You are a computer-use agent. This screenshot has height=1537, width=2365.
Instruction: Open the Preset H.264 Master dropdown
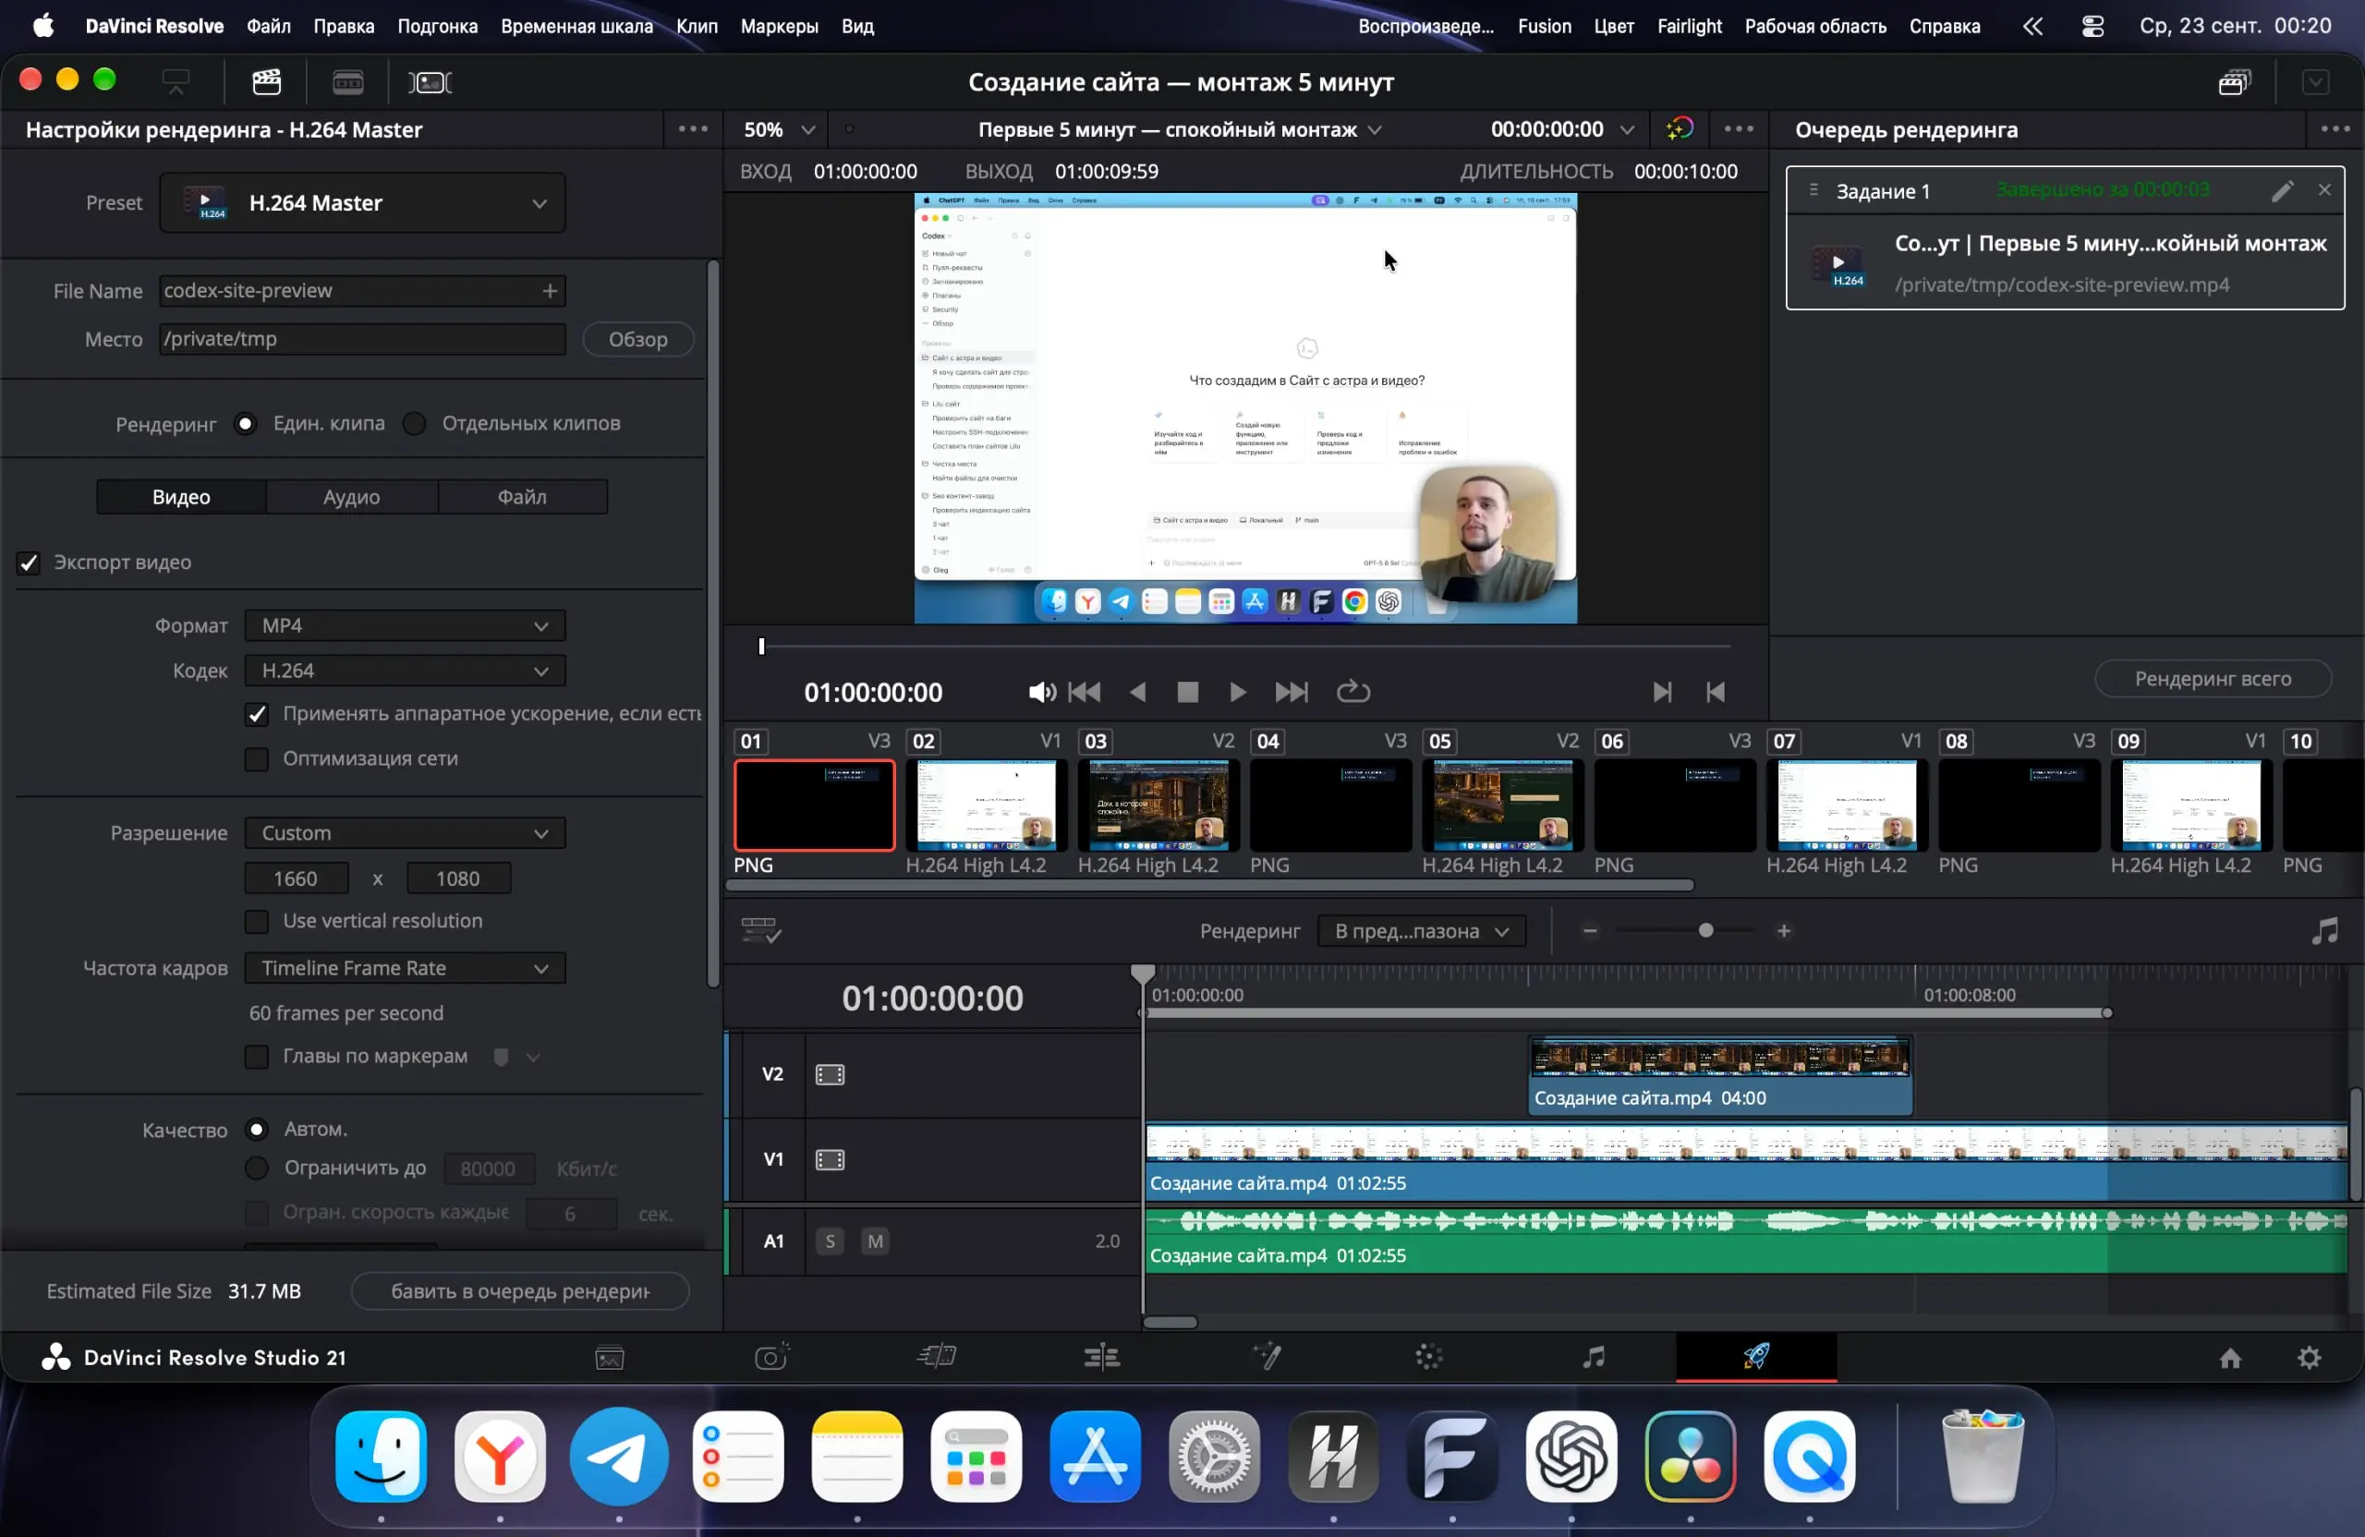pyautogui.click(x=363, y=202)
